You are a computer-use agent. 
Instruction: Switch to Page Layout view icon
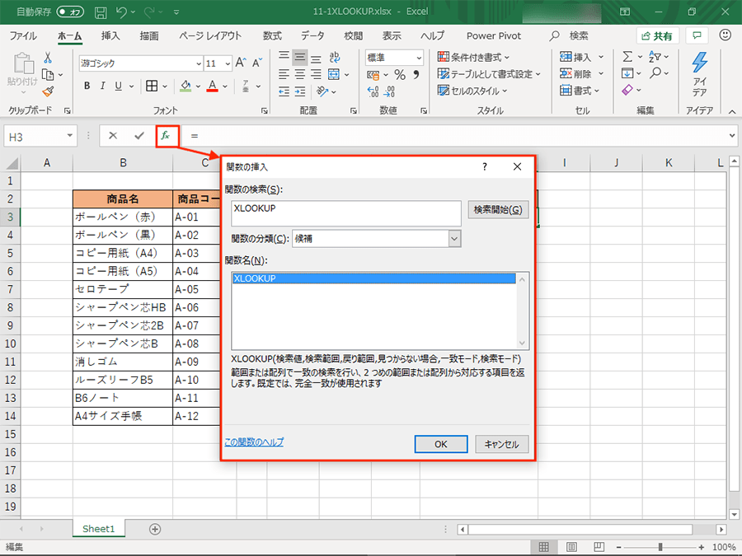571,547
